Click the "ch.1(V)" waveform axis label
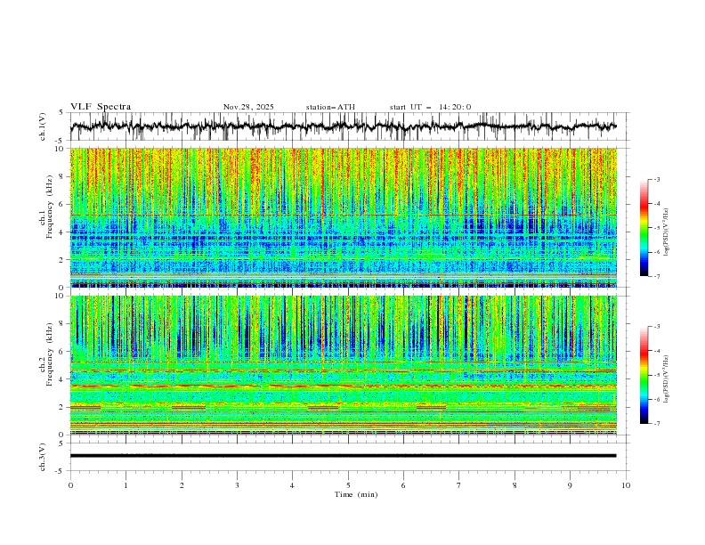 point(43,126)
